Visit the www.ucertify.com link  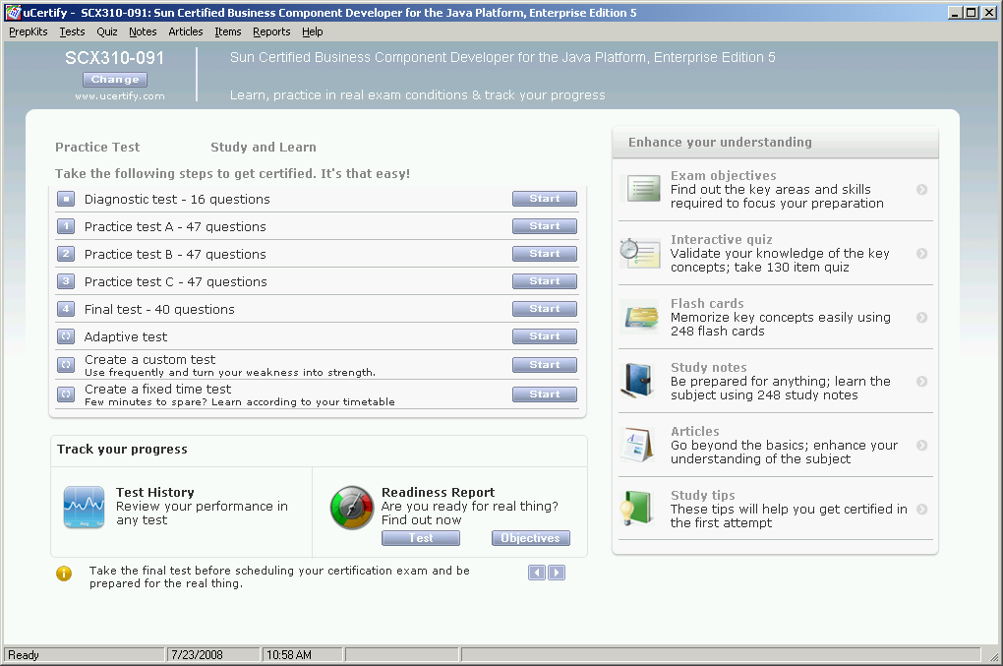tap(120, 96)
